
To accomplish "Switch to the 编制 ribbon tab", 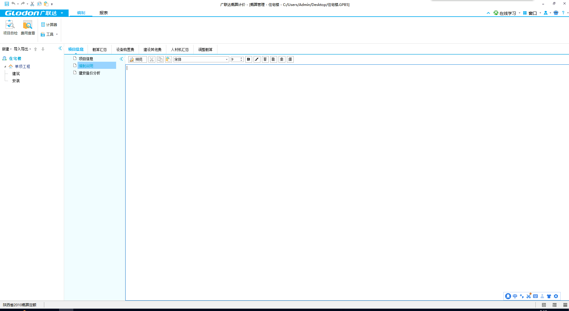I will [x=81, y=13].
